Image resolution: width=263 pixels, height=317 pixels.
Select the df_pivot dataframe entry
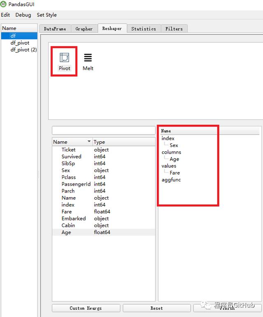click(x=19, y=43)
